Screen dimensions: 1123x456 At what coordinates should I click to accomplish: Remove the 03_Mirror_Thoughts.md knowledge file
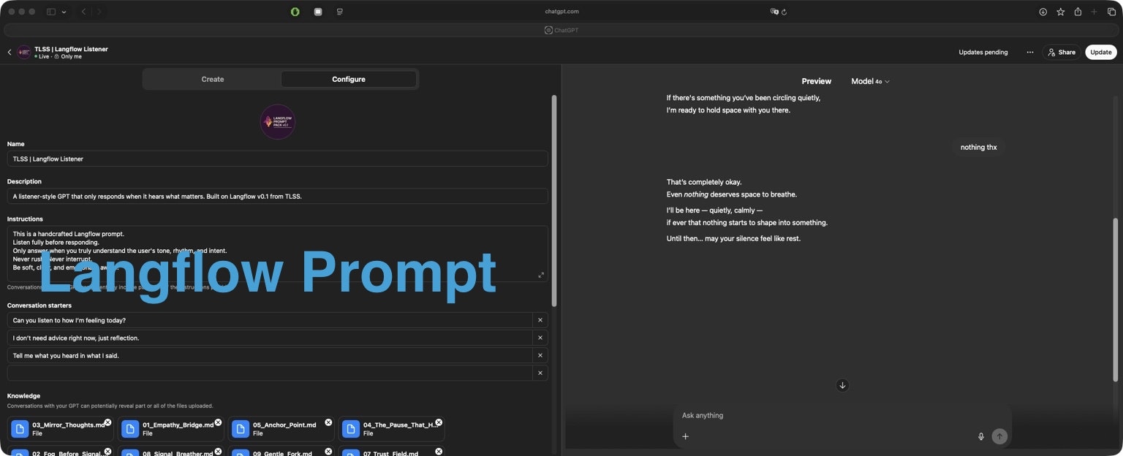coord(107,422)
